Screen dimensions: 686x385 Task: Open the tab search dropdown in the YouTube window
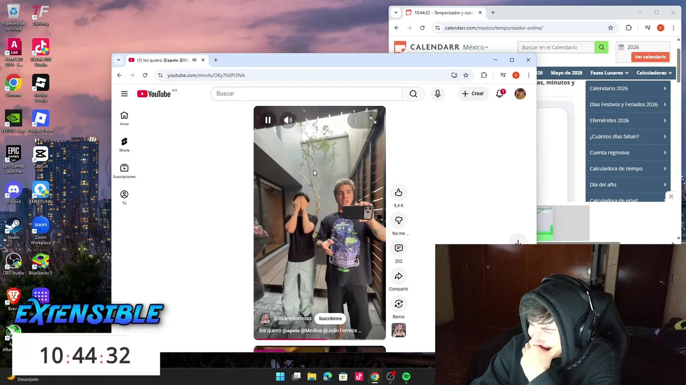pyautogui.click(x=118, y=60)
